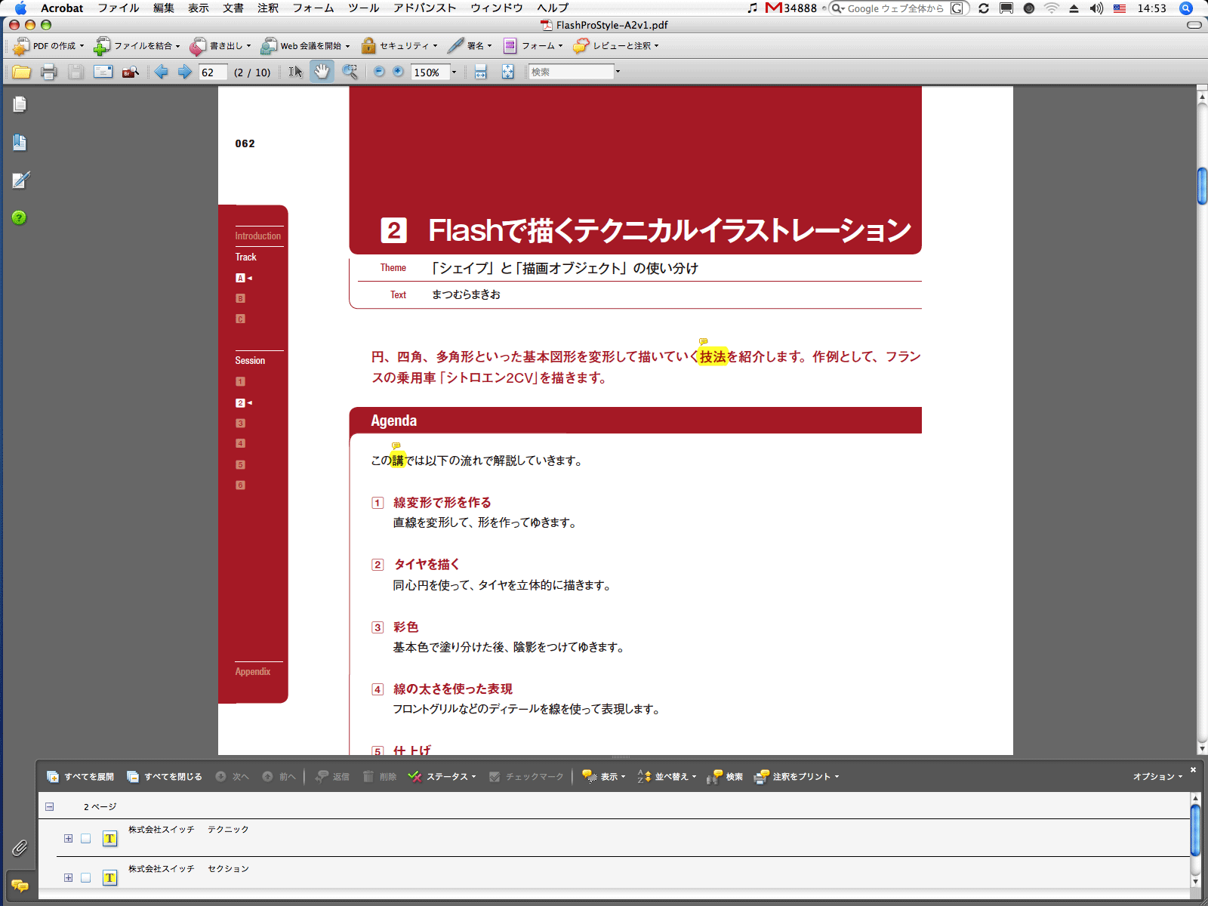Open the ステータス dropdown in comments toolbar

click(x=442, y=776)
